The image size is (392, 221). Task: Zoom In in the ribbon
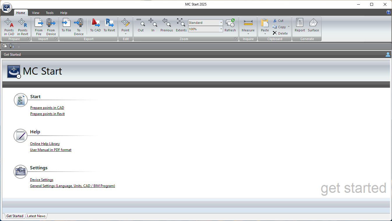(153, 25)
